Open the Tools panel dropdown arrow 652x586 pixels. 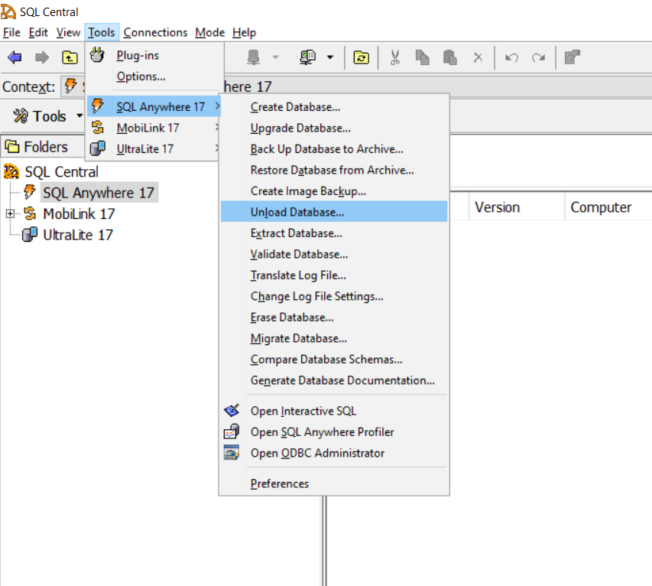pyautogui.click(x=79, y=116)
